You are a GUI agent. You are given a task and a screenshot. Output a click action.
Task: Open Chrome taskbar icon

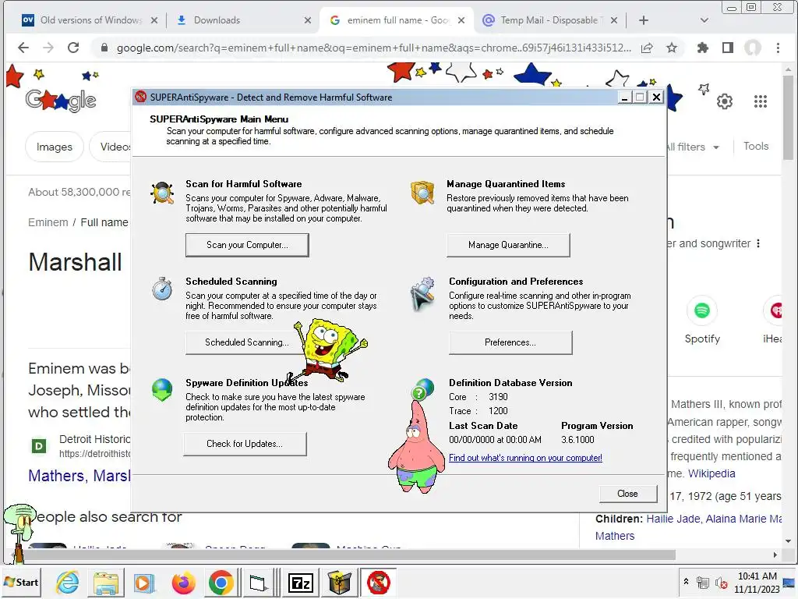221,582
